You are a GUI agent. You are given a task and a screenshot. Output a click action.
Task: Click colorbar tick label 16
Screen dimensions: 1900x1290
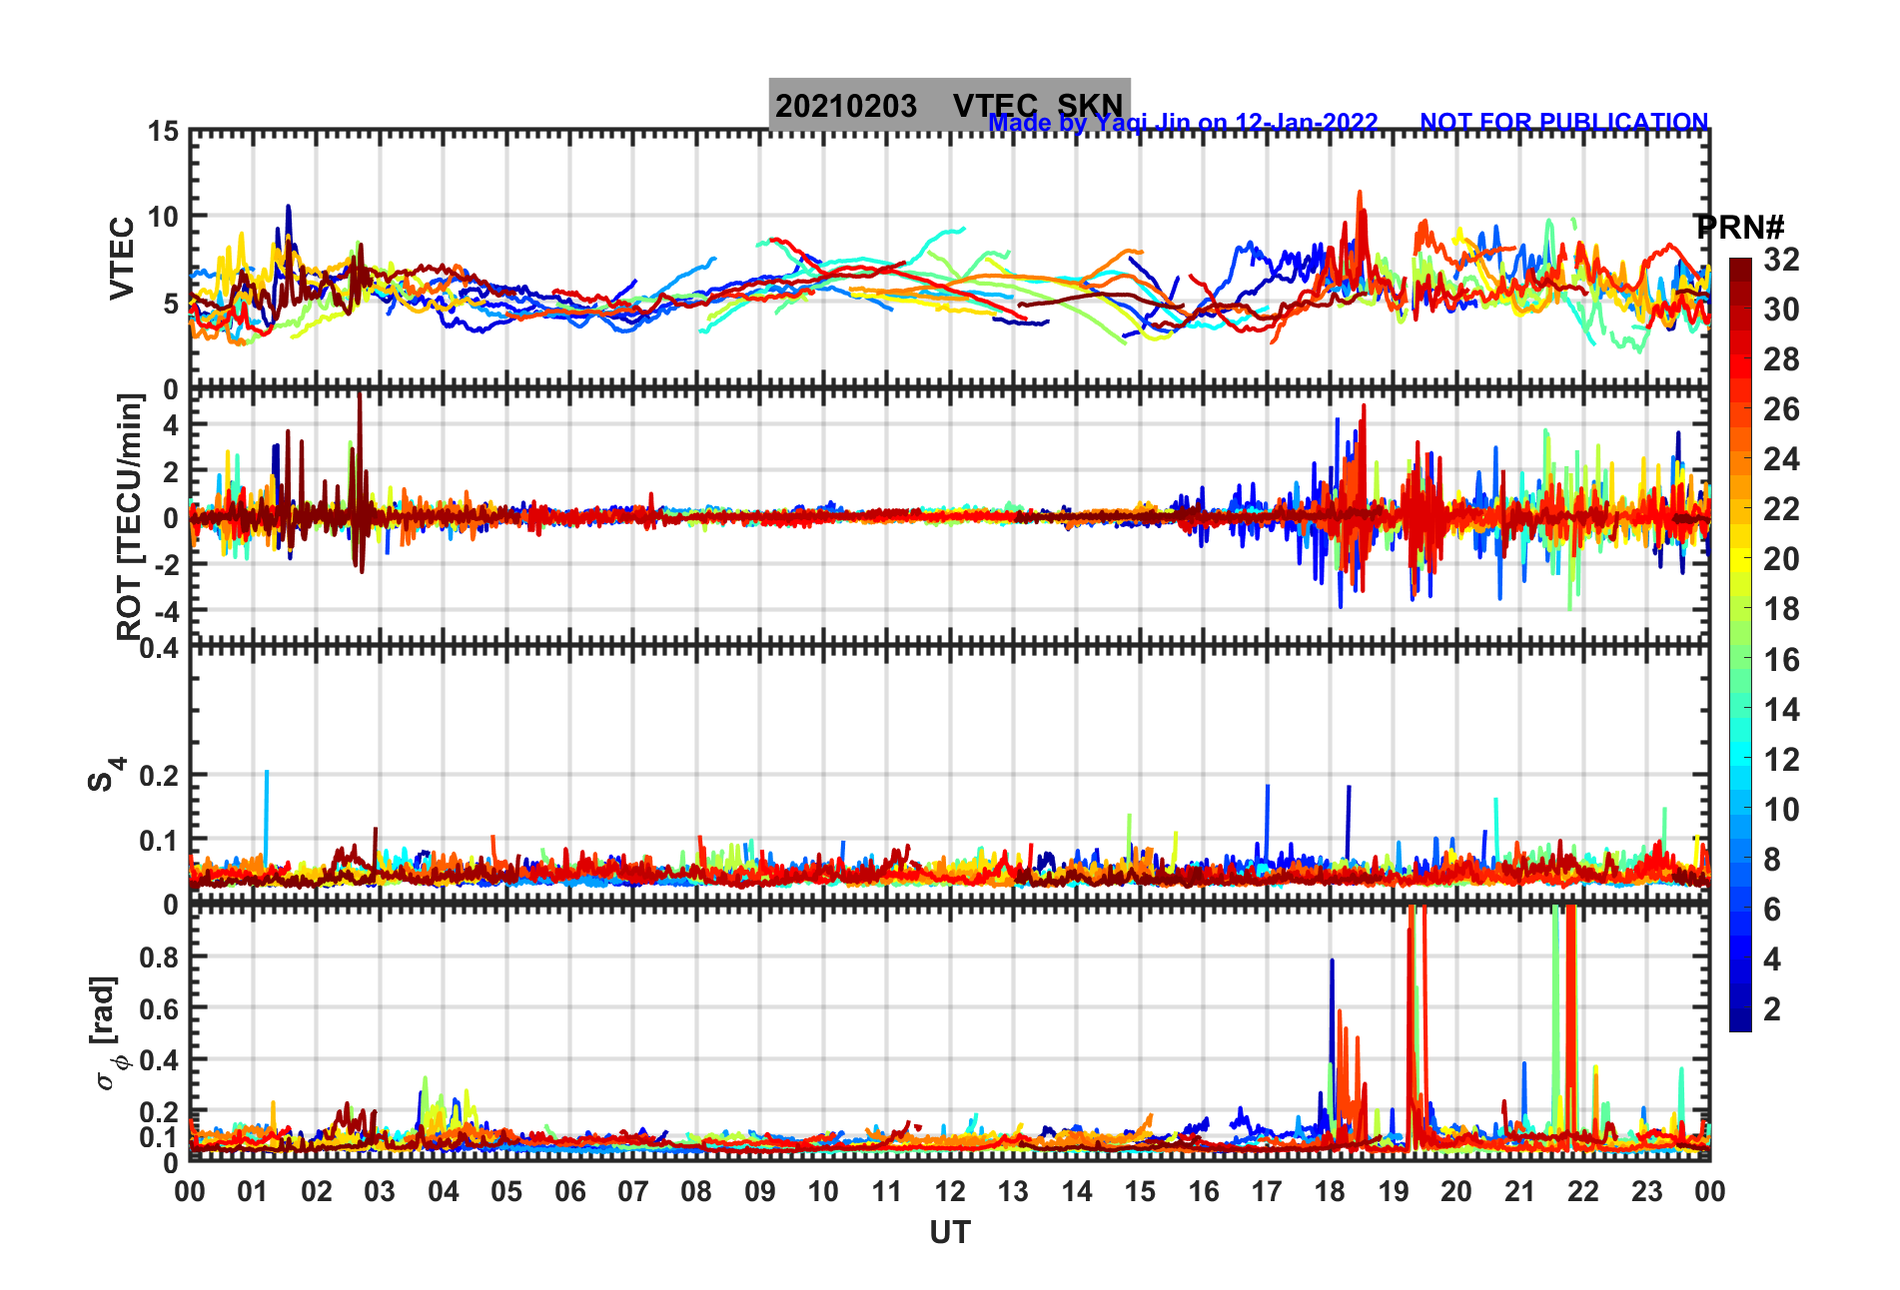1781,660
